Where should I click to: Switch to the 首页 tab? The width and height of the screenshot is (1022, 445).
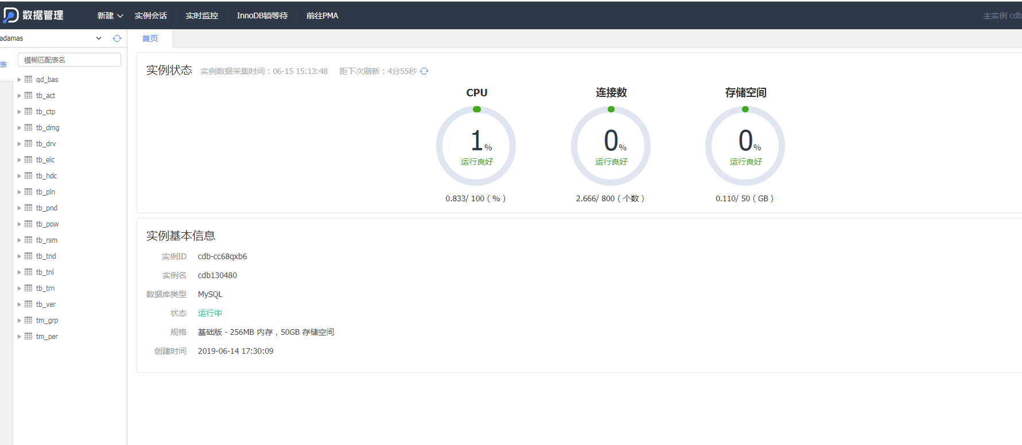150,38
